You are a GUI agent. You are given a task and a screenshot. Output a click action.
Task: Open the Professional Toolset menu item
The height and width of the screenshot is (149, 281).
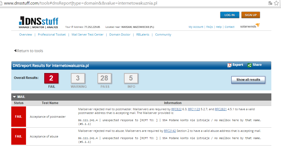[52, 35]
